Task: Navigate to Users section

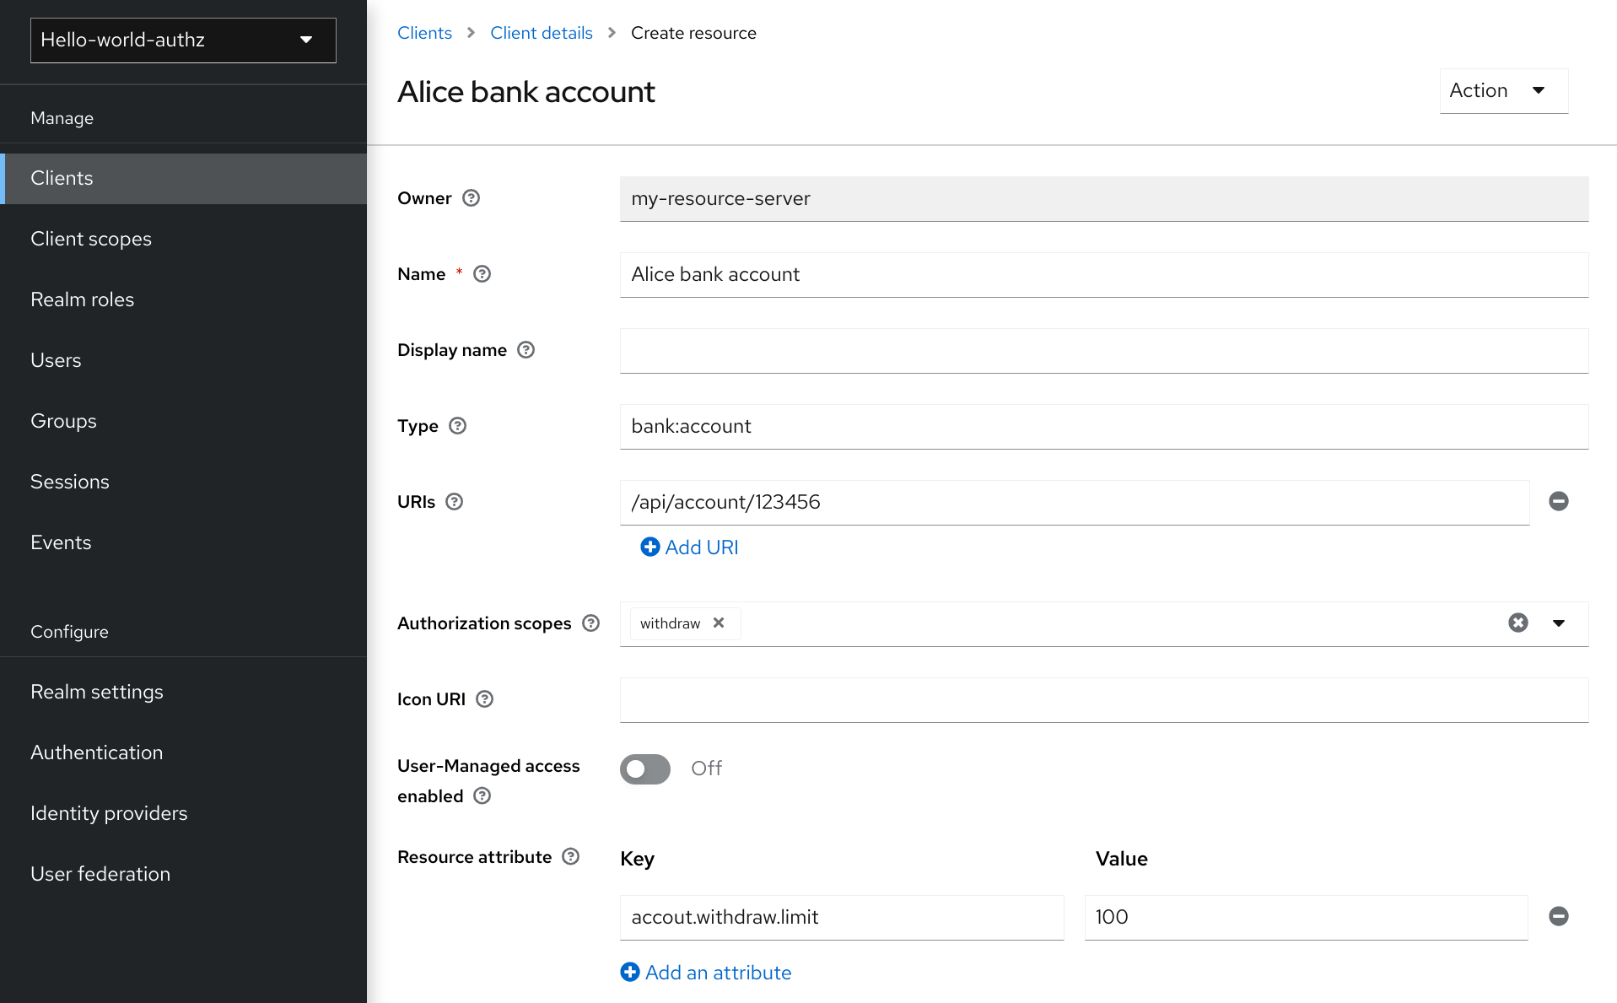Action: (x=56, y=360)
